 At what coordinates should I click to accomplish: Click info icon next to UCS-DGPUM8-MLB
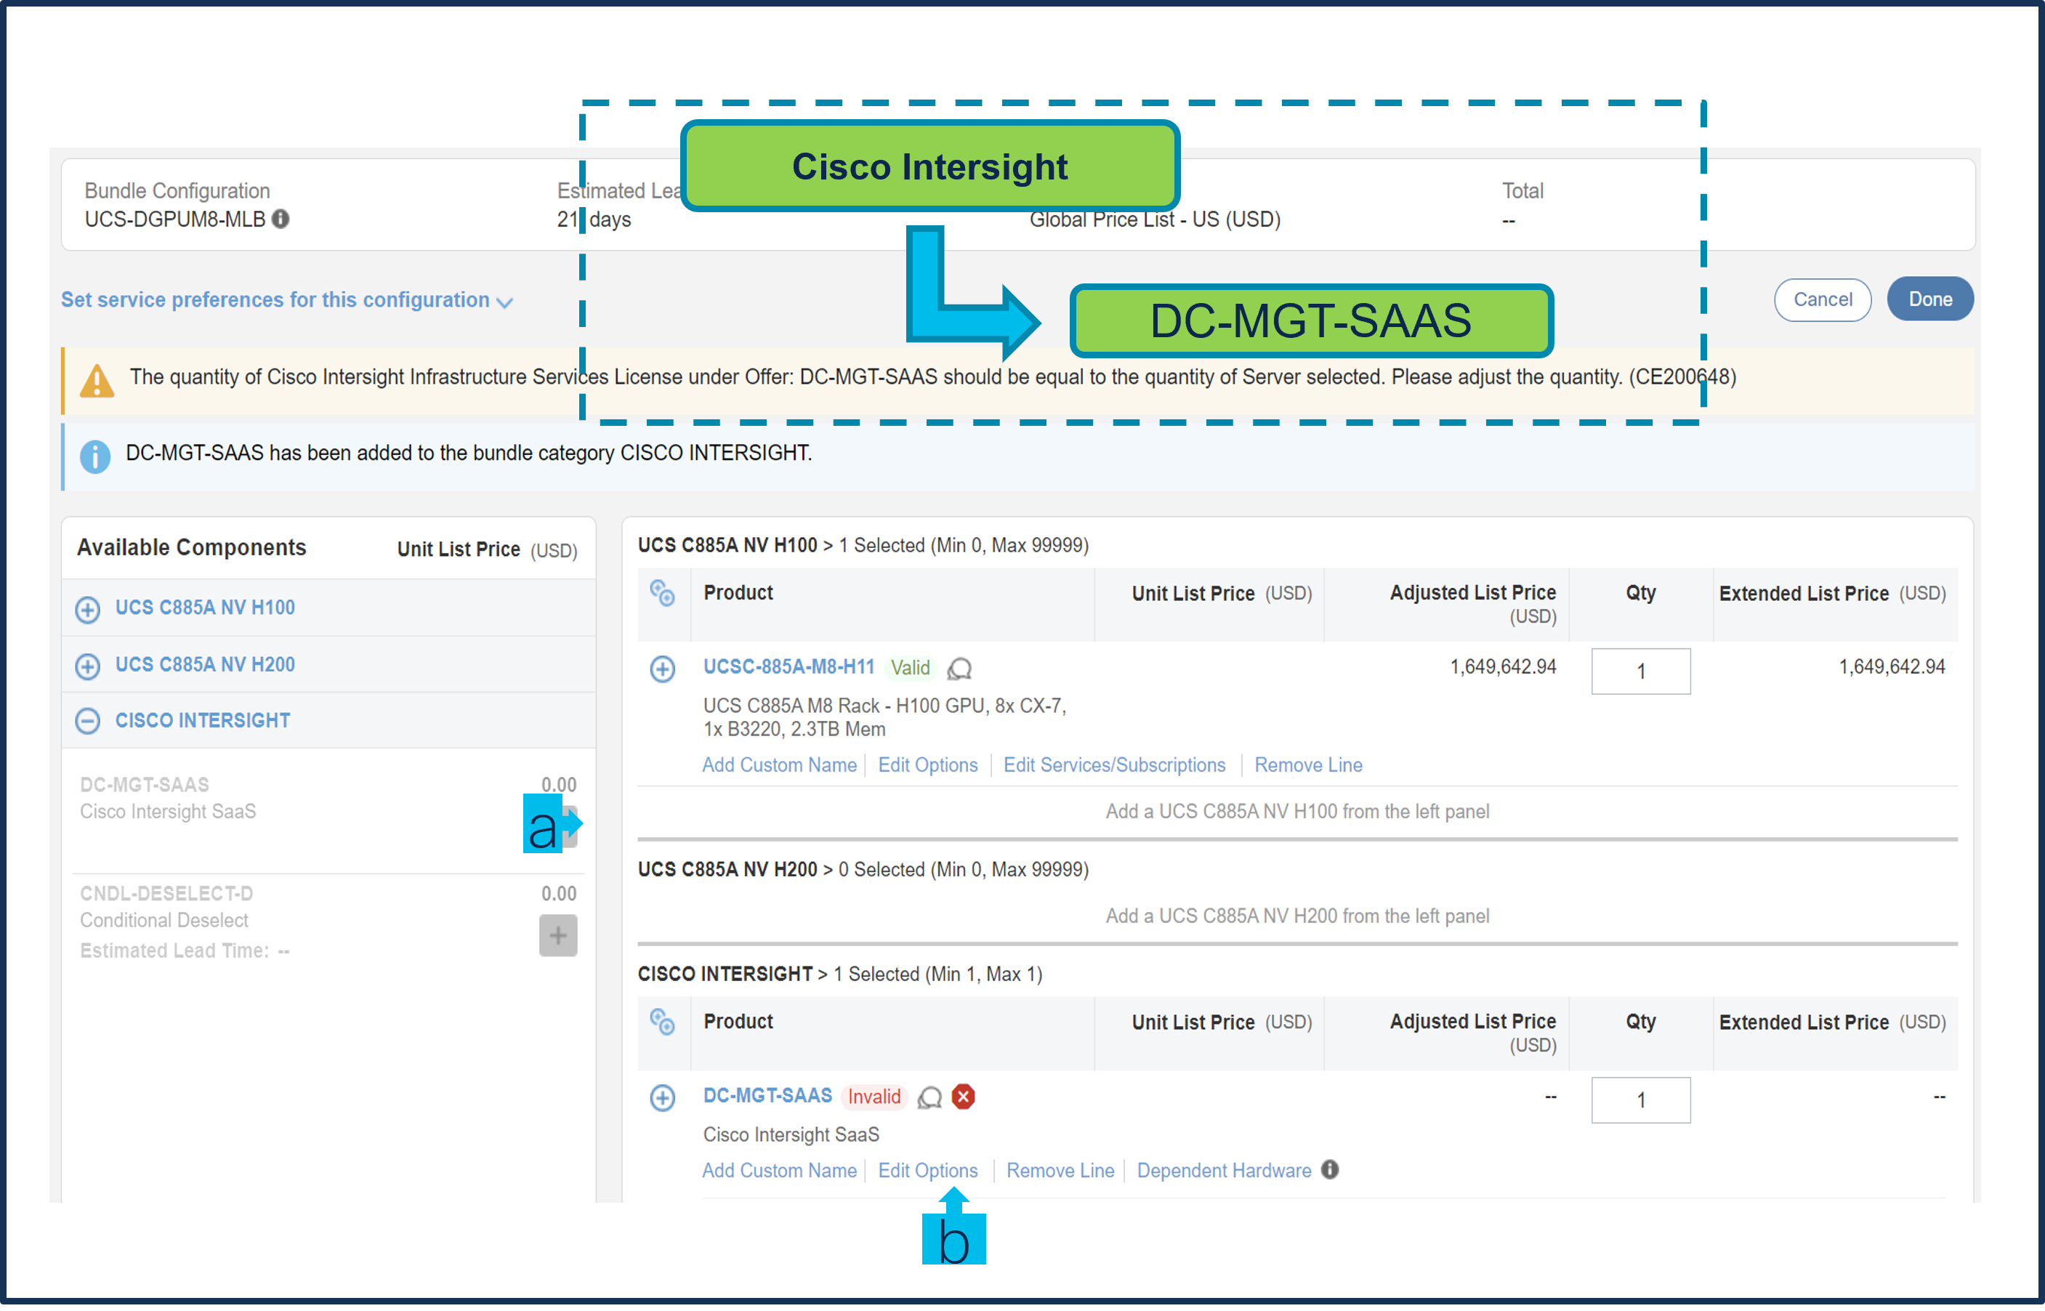tap(280, 219)
